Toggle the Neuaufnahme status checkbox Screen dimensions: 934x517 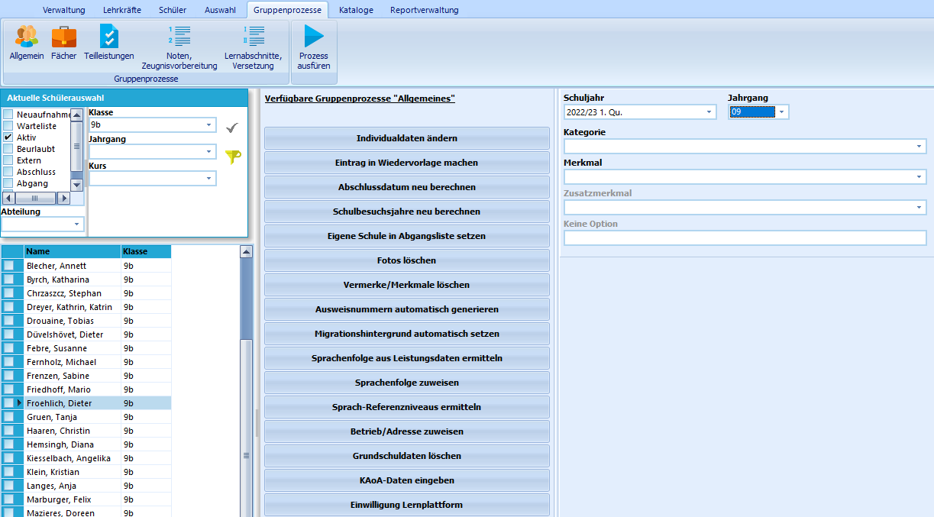click(x=8, y=115)
